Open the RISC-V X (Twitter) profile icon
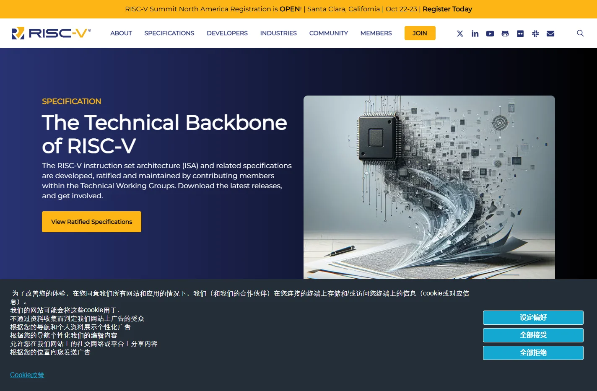Image resolution: width=597 pixels, height=391 pixels. 460,34
